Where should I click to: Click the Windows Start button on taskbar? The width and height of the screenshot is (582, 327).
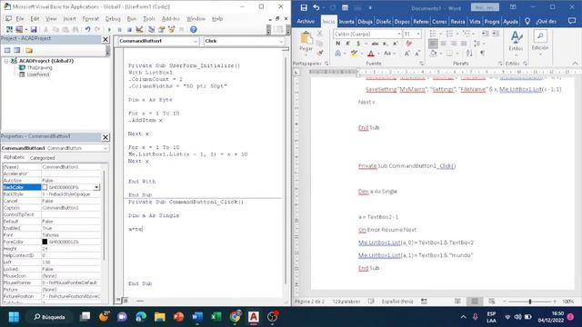pyautogui.click(x=14, y=317)
